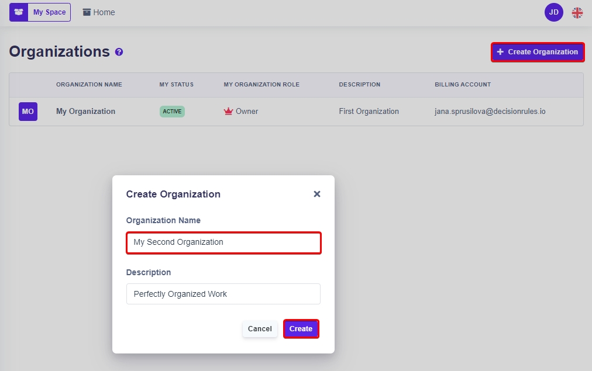Click the ACTIVE status badge

(172, 112)
